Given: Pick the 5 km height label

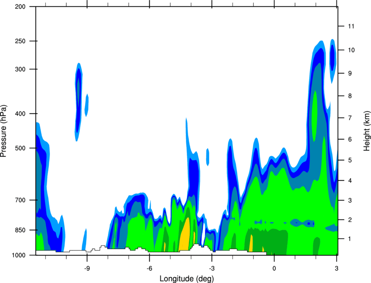Looking at the screenshot, I should coord(350,160).
